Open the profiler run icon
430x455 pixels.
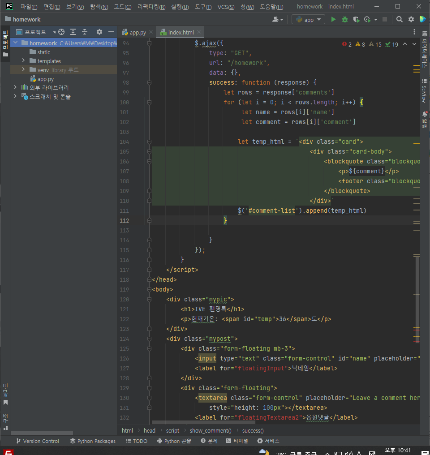click(367, 19)
